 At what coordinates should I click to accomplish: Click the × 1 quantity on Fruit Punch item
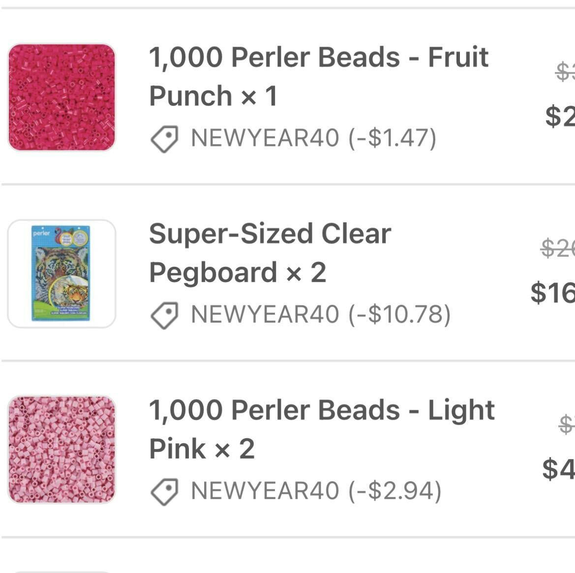(259, 96)
